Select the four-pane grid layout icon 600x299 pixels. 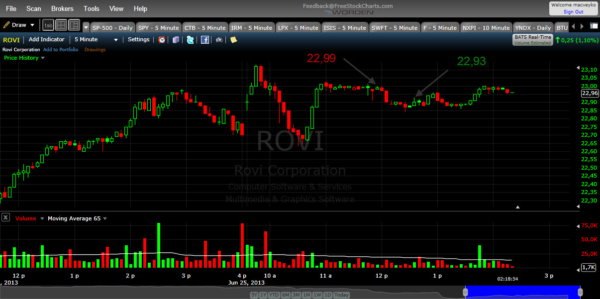[x=61, y=25]
